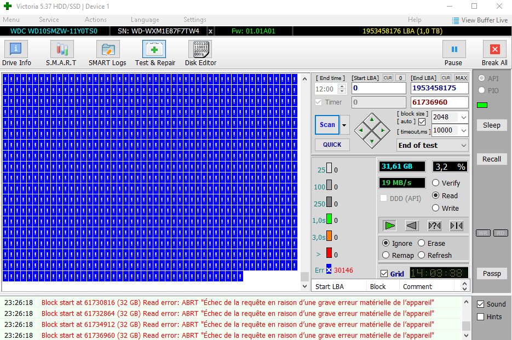Image resolution: width=512 pixels, height=340 pixels.
Task: Click the Passp button
Action: pyautogui.click(x=491, y=274)
